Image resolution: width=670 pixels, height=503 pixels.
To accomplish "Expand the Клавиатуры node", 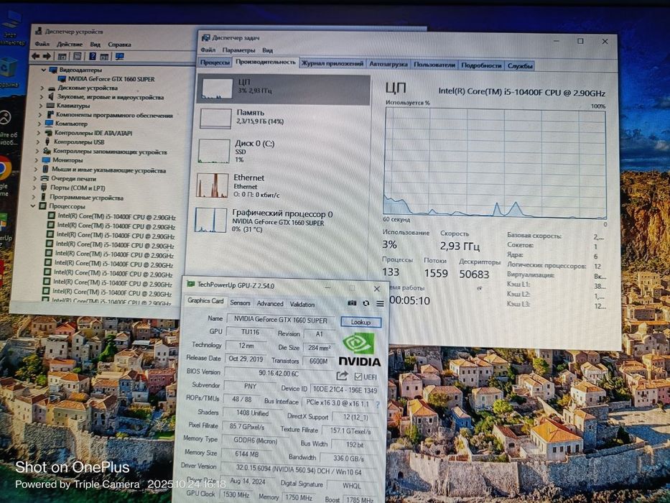I will point(41,106).
